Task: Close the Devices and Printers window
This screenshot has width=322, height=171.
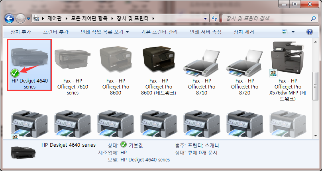Action: 309,4
